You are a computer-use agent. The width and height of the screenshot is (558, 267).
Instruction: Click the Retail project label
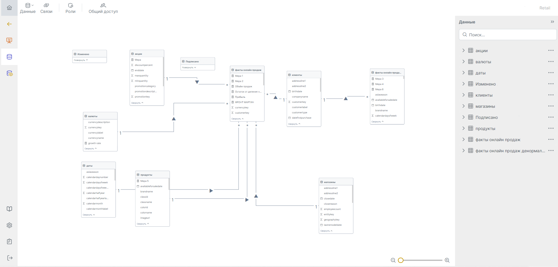point(545,8)
